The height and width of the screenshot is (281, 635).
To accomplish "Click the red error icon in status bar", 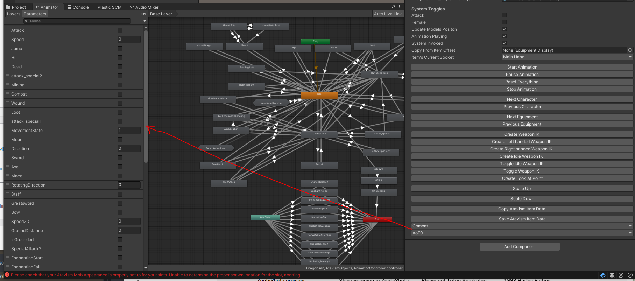I will (x=7, y=275).
